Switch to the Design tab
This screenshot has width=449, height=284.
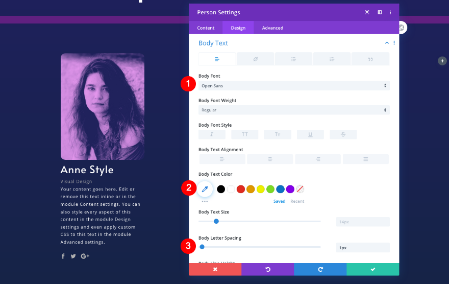pyautogui.click(x=238, y=28)
